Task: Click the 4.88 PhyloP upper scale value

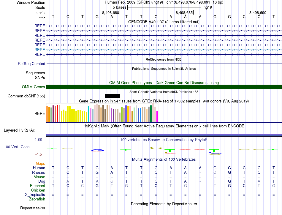Action: point(38,140)
